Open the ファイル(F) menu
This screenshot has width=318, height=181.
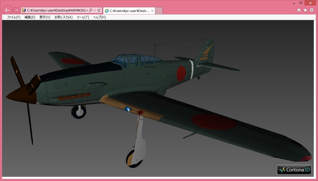pyautogui.click(x=14, y=17)
